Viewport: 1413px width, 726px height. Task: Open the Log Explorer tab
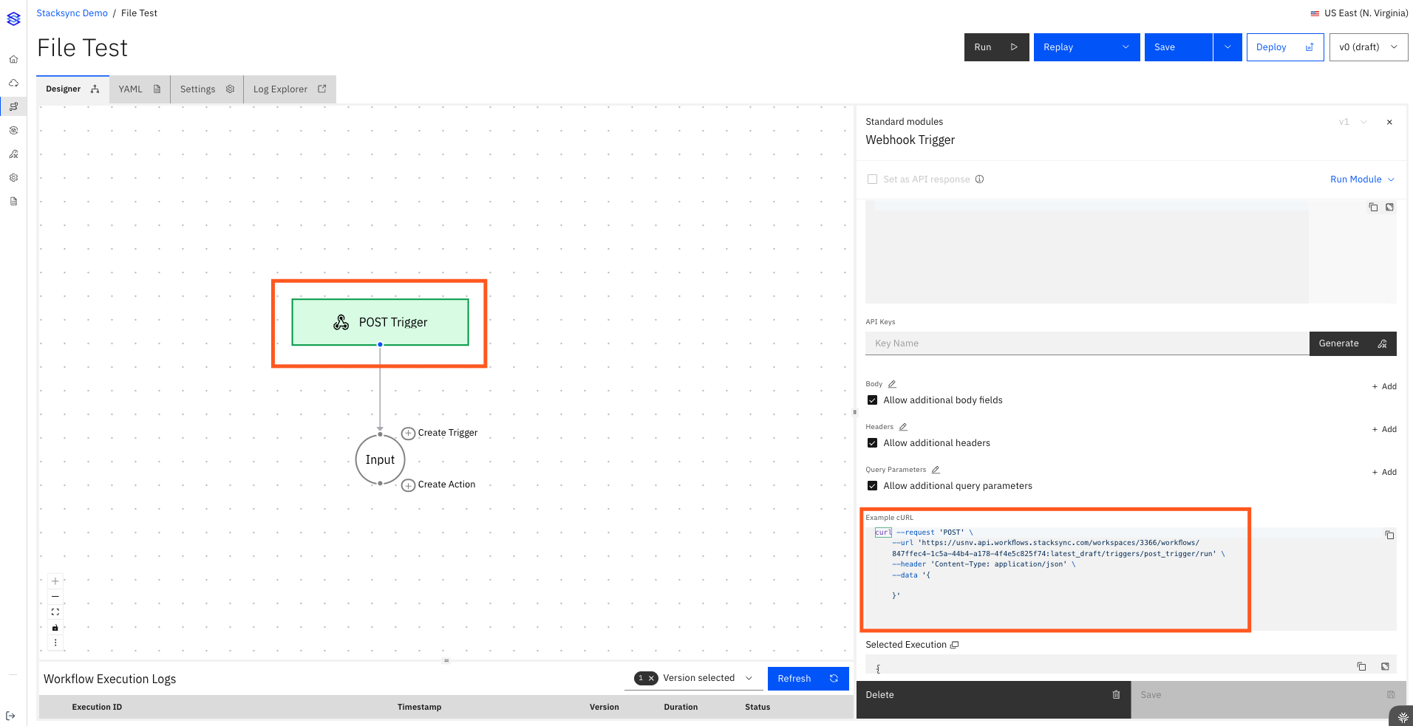(289, 89)
